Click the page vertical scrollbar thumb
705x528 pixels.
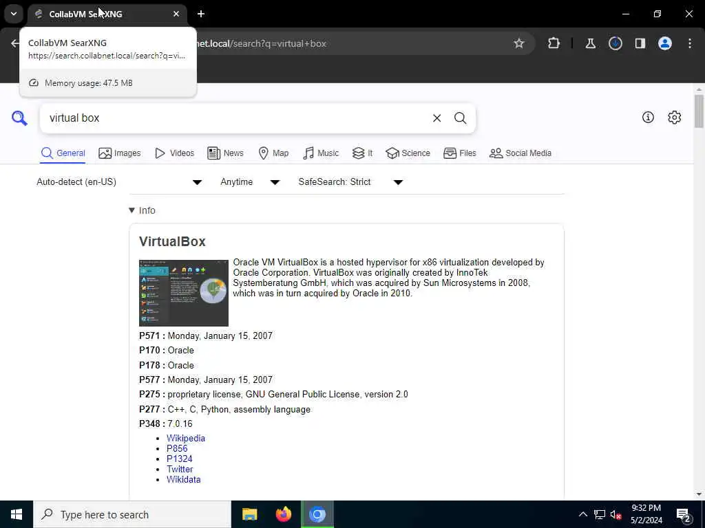coord(699,111)
